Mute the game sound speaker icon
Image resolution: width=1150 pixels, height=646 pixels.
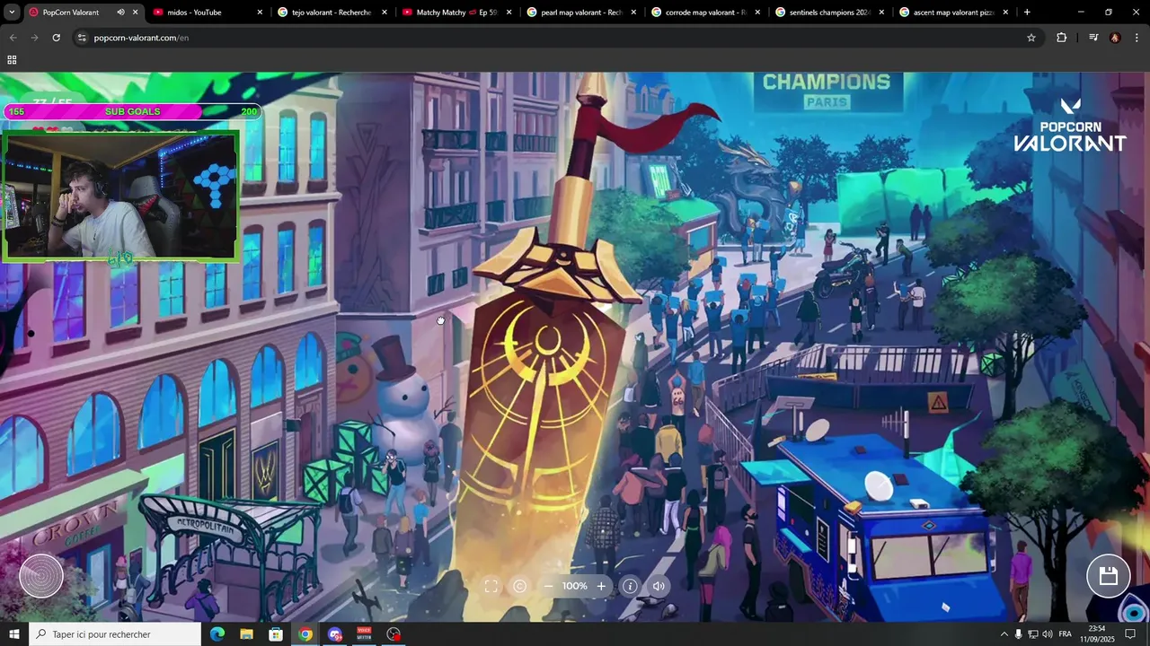[659, 586]
